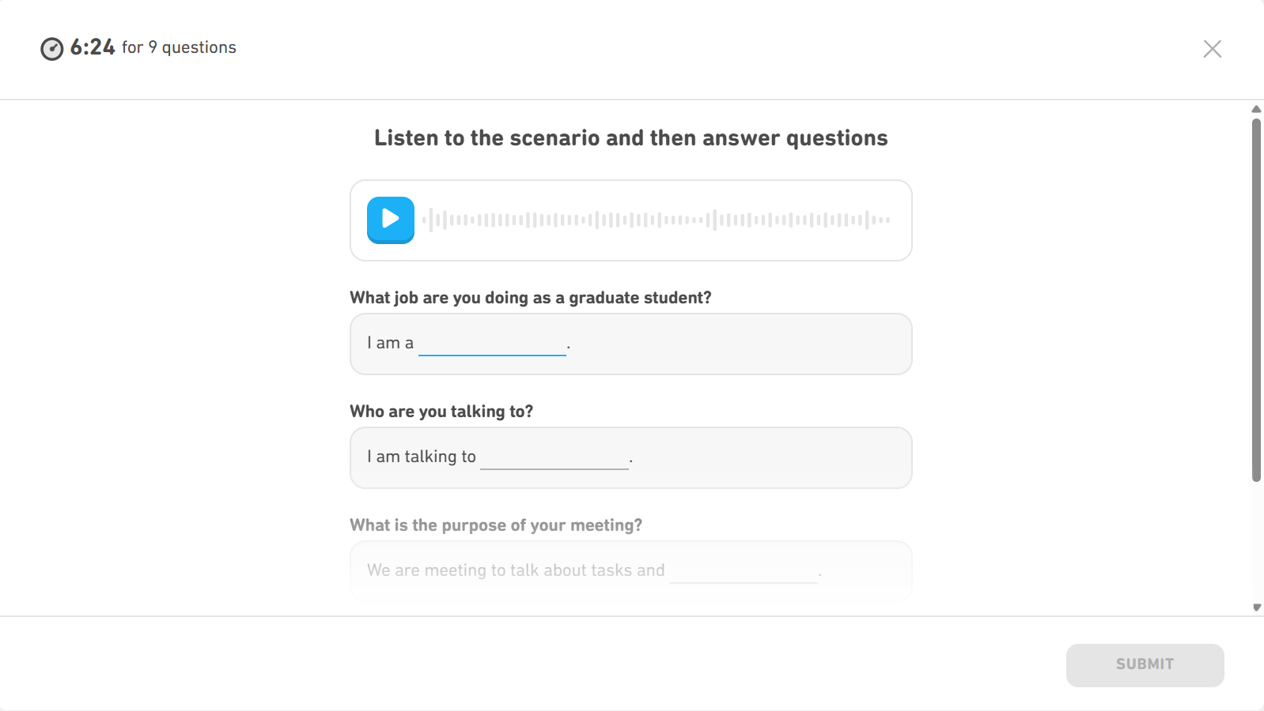This screenshot has width=1264, height=711.
Task: Click the blank after "I am talking to"
Action: pos(554,457)
